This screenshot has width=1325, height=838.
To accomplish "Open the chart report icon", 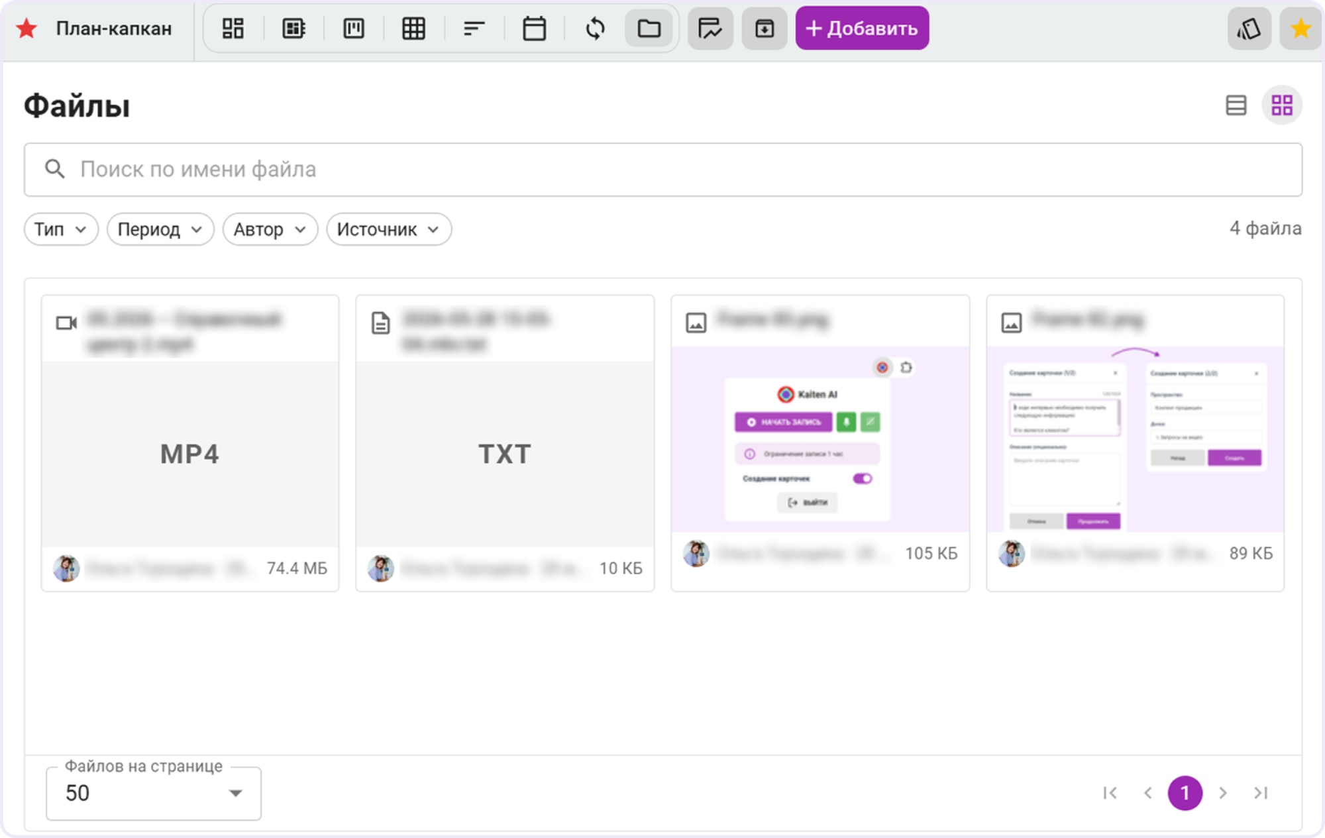I will (x=710, y=28).
